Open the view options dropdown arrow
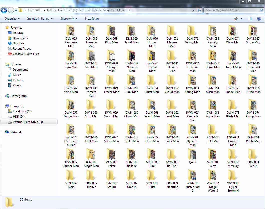Image resolution: width=265 pixels, height=209 pixels. 241,18
